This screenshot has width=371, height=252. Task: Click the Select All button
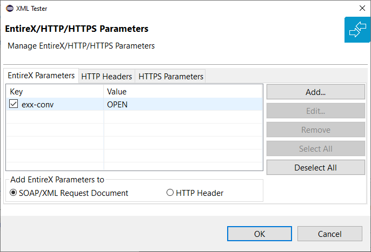(x=316, y=148)
